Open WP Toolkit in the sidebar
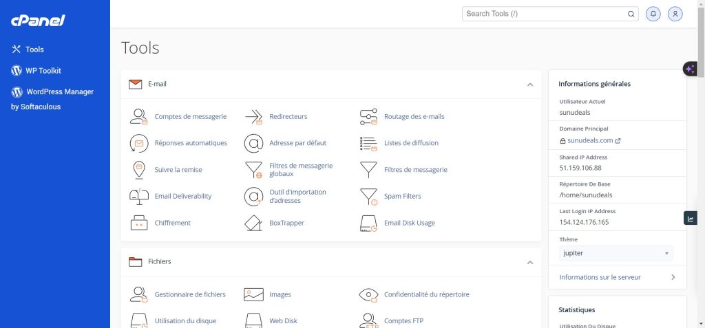The height and width of the screenshot is (328, 705). pyautogui.click(x=43, y=71)
